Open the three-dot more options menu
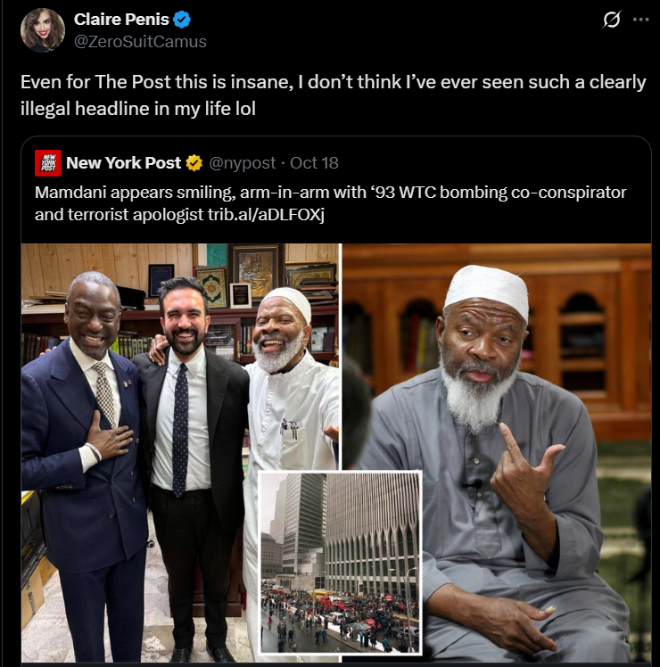 (641, 19)
